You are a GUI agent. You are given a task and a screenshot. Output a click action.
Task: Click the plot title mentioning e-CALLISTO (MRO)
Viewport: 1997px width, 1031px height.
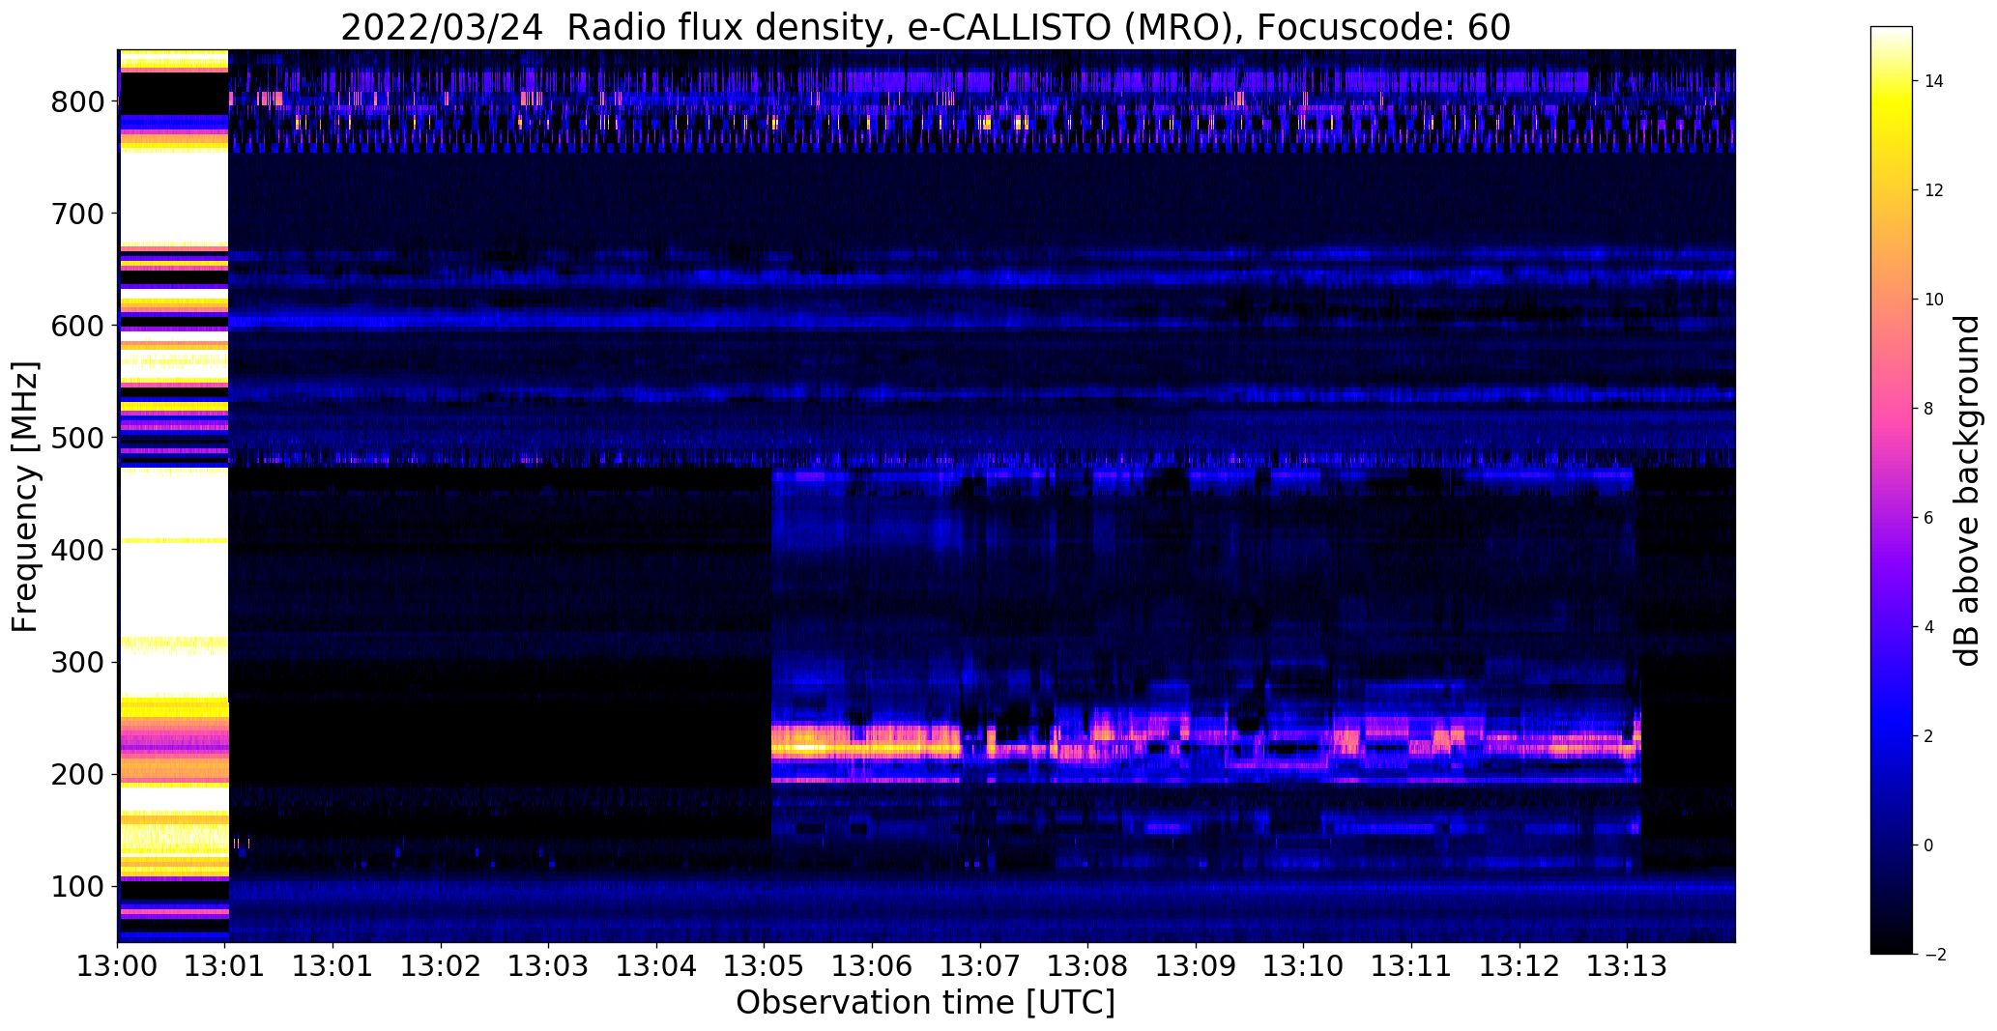click(925, 27)
